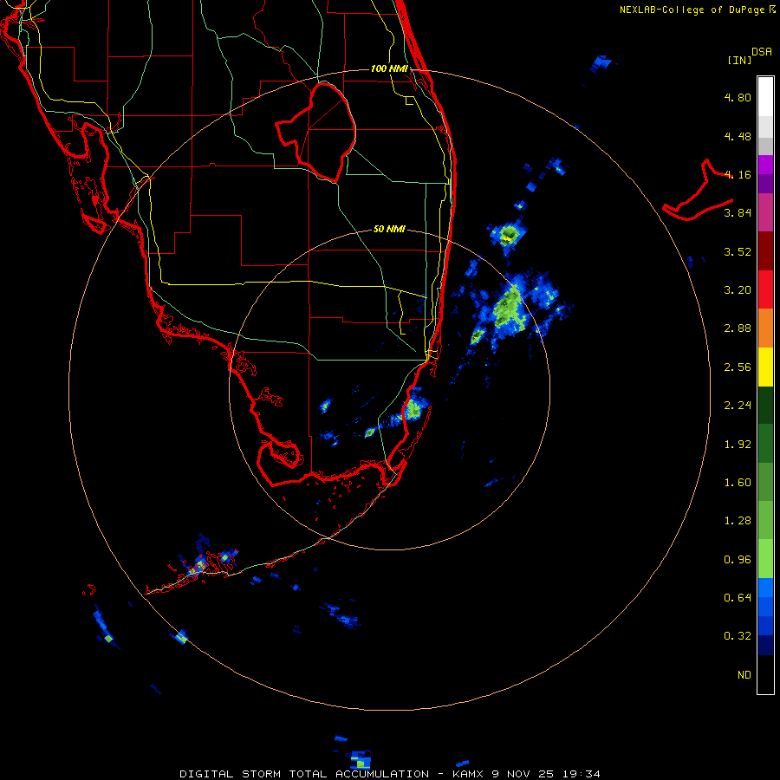Click the 2.56 legend value
Image resolution: width=780 pixels, height=780 pixels.
tap(738, 367)
